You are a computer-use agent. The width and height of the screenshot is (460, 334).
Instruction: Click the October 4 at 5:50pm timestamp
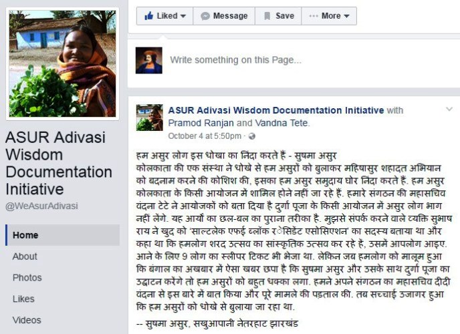point(205,136)
